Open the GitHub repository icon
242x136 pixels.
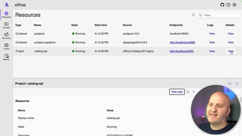pos(222,5)
